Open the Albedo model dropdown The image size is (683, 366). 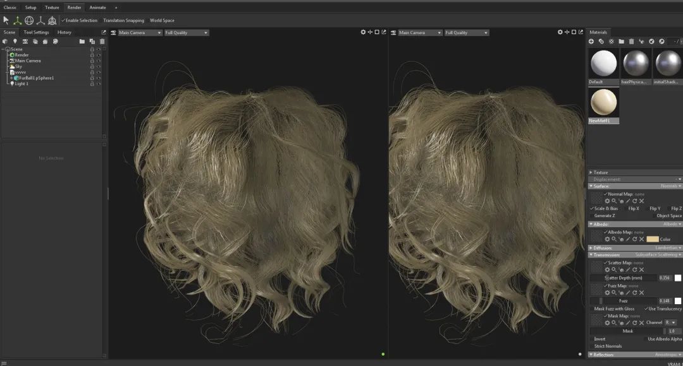pos(672,224)
